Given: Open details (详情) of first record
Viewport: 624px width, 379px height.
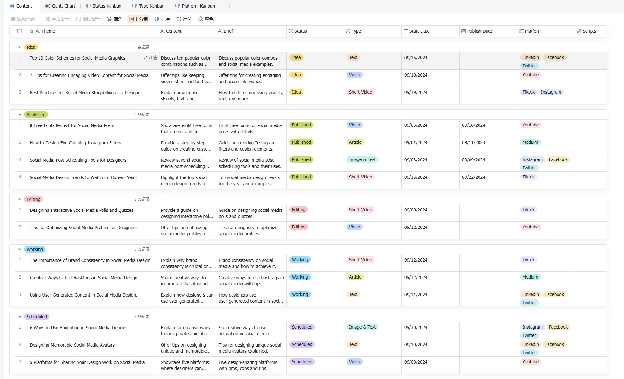Looking at the screenshot, I should [150, 57].
